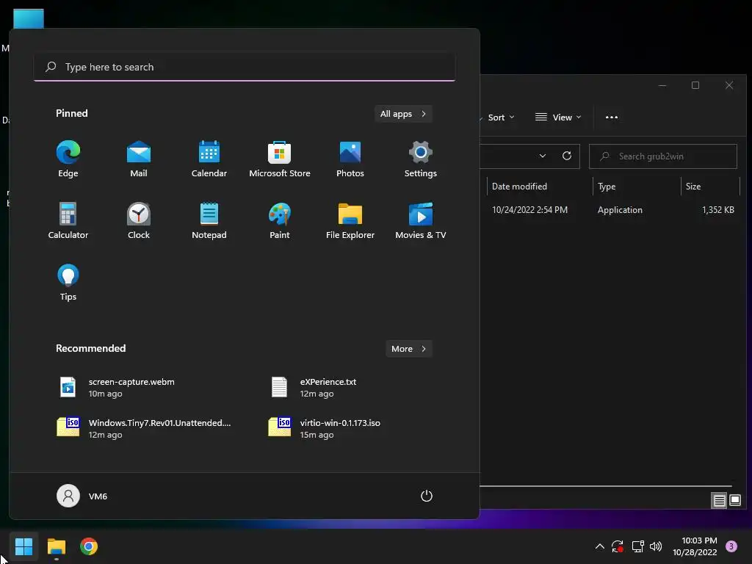Switch to large thumbnails view in Explorer
Image resolution: width=752 pixels, height=564 pixels.
click(x=734, y=501)
